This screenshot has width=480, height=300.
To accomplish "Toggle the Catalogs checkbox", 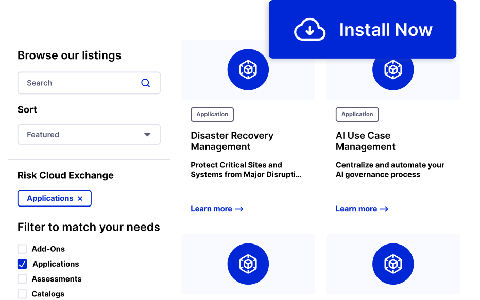I will tap(22, 294).
